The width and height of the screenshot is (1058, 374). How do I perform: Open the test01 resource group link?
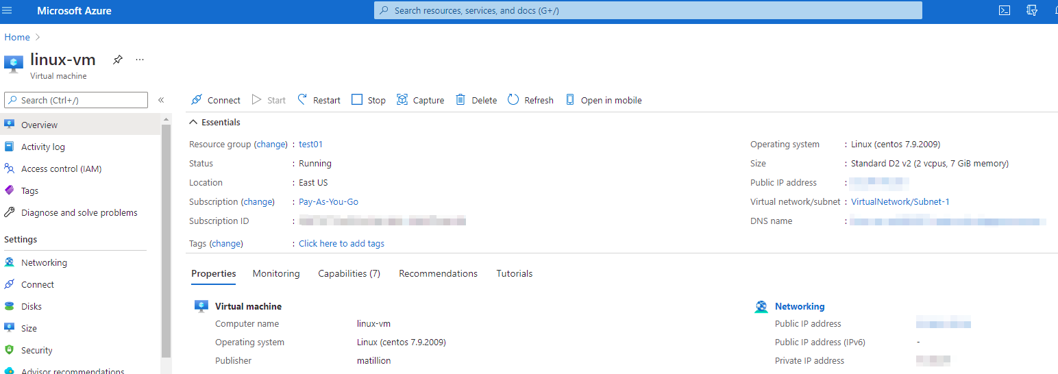click(310, 144)
